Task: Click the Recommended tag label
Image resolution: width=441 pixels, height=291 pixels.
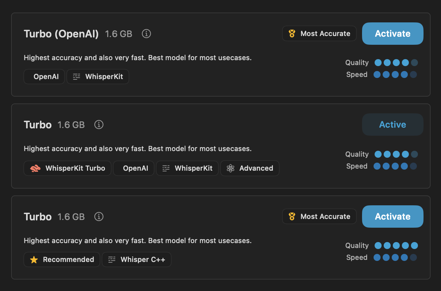Action: pos(68,260)
